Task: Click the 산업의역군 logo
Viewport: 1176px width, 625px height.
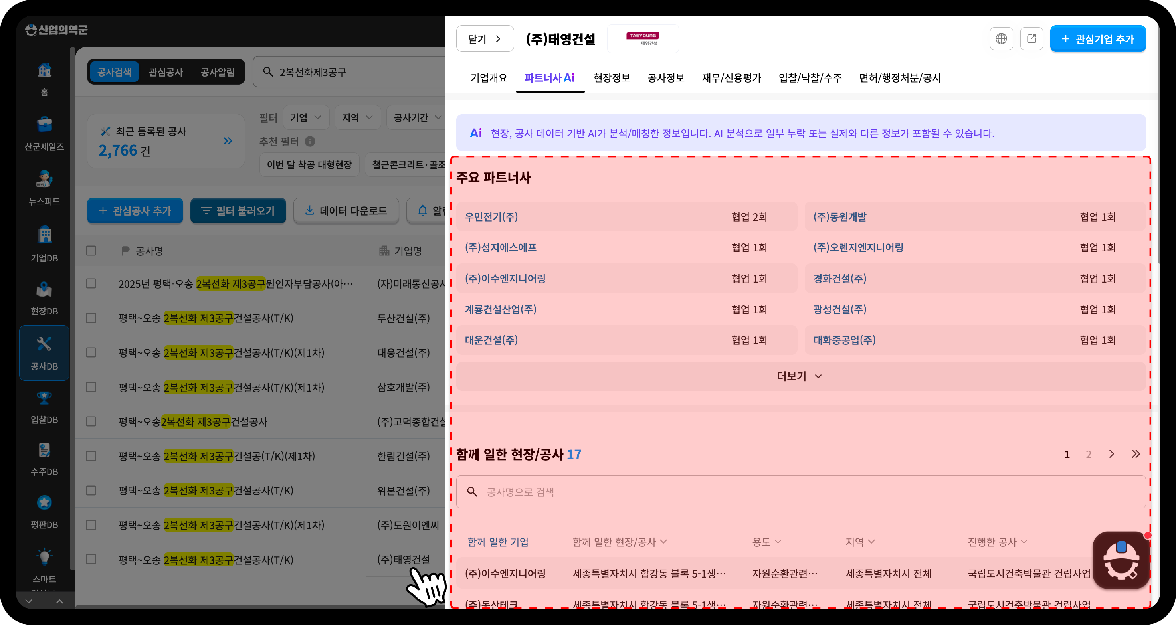Action: click(57, 30)
